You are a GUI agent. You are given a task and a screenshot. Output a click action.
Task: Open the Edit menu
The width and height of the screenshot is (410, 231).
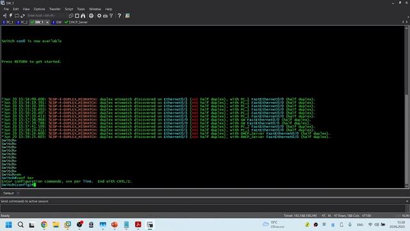pyautogui.click(x=15, y=9)
